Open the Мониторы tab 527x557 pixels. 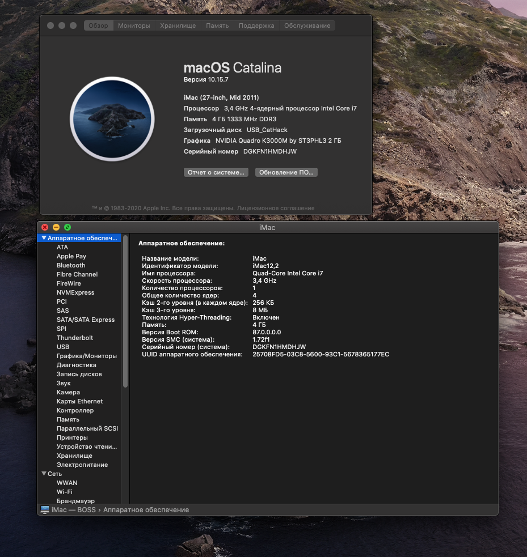[134, 25]
